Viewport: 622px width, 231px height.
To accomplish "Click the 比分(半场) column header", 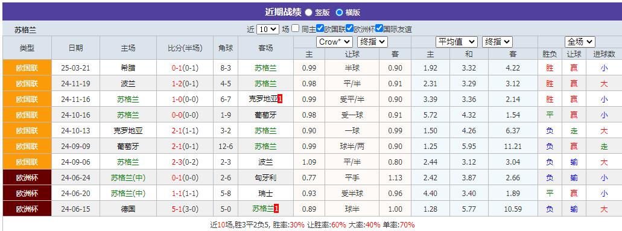I will pyautogui.click(x=185, y=48).
